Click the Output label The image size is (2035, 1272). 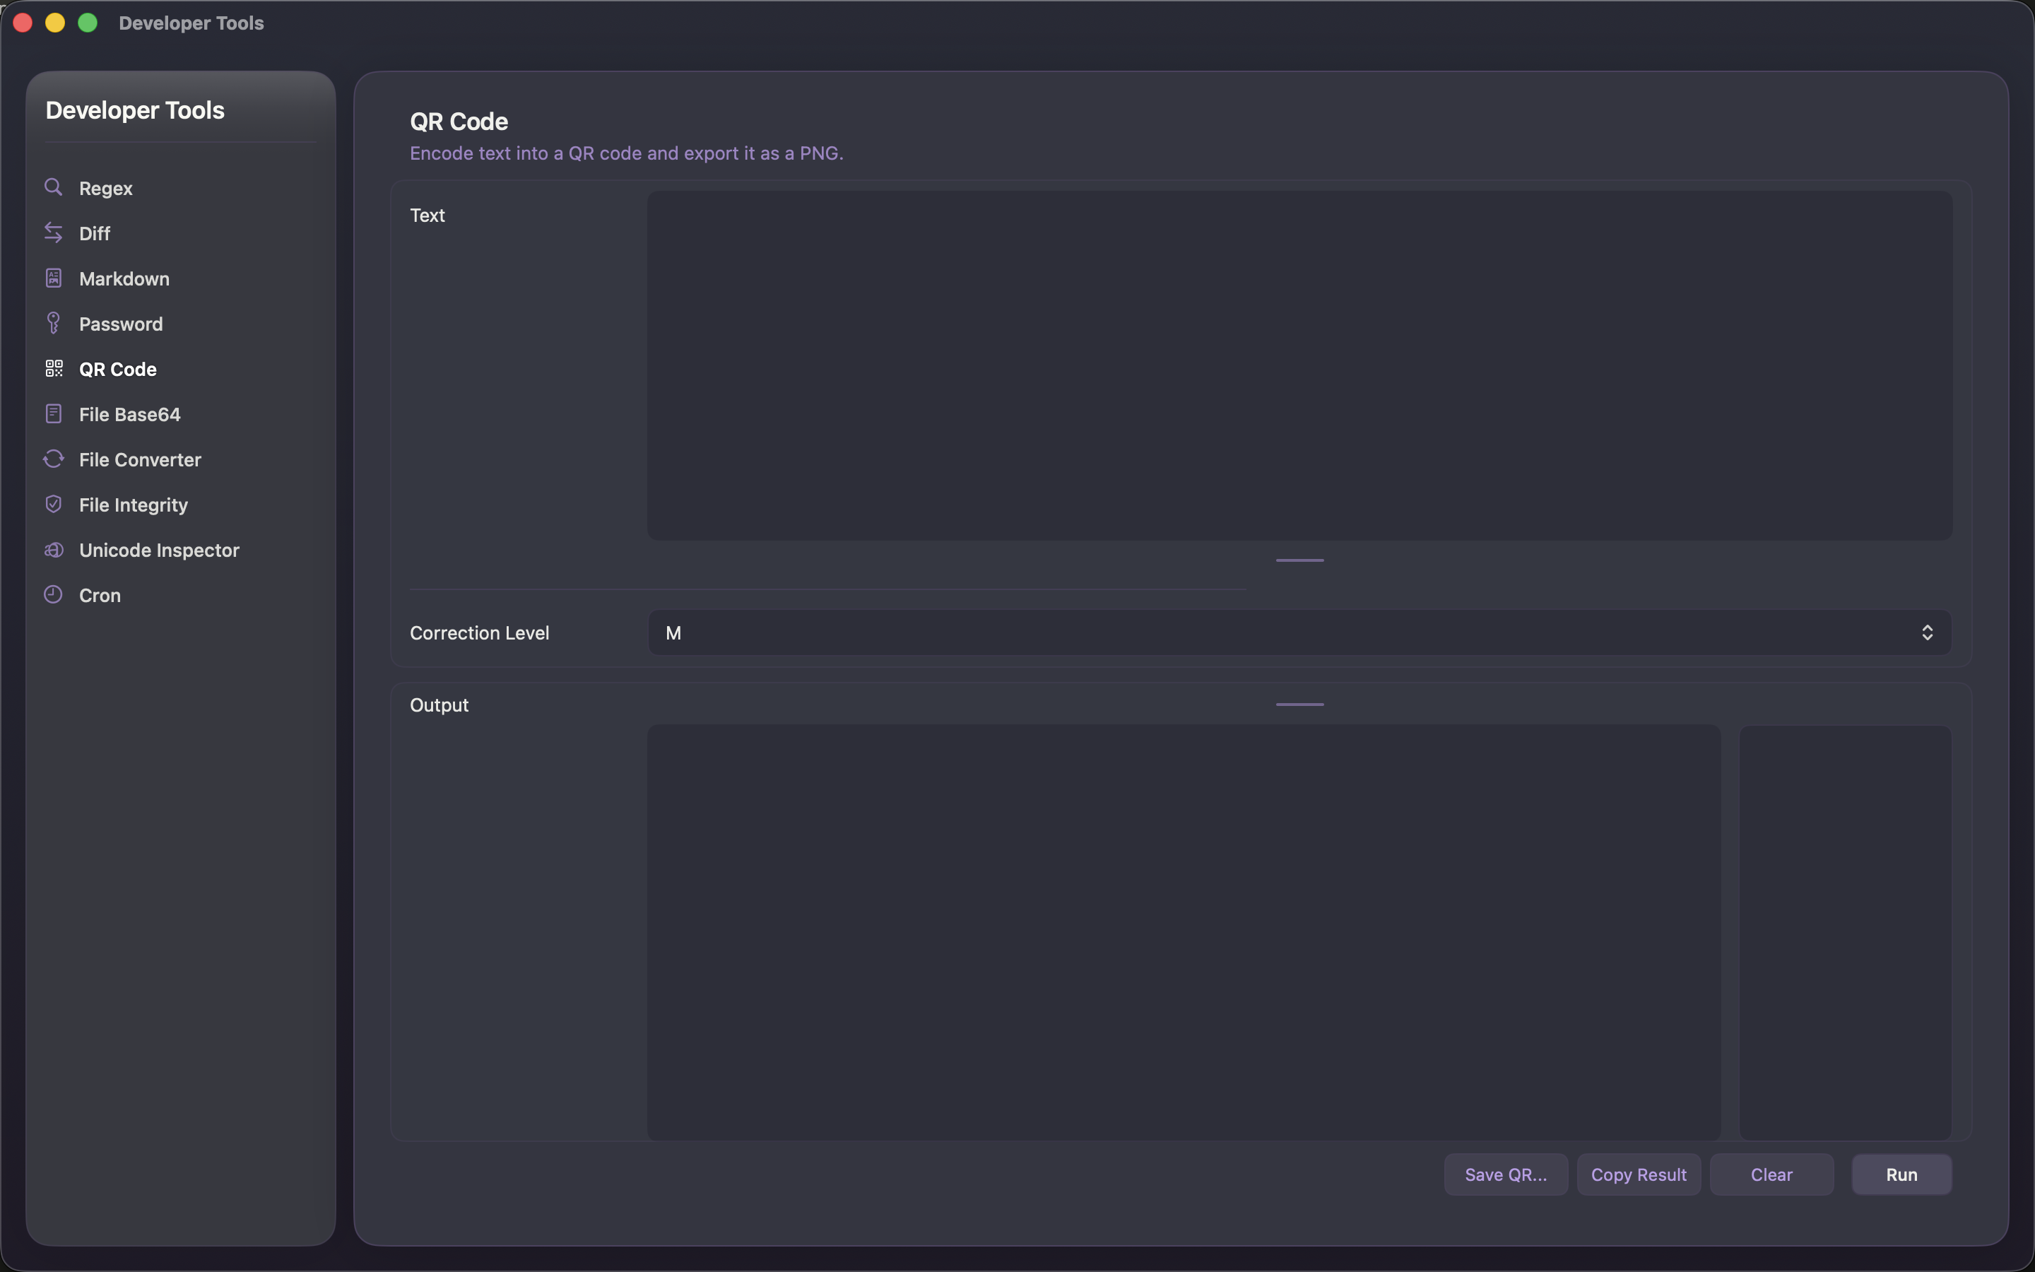pos(439,705)
